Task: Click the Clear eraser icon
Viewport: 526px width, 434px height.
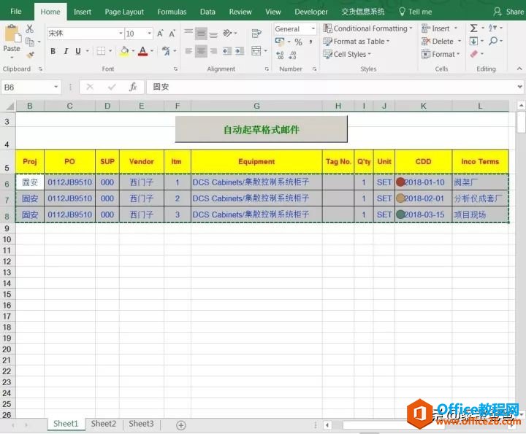Action: (x=473, y=54)
